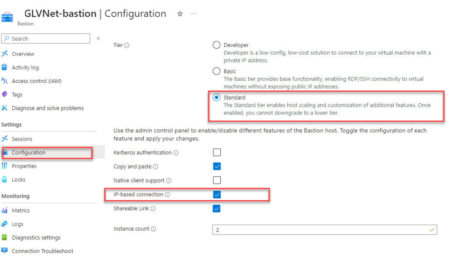This screenshot has width=464, height=264.
Task: Open the Activity log icon
Action: 5,67
